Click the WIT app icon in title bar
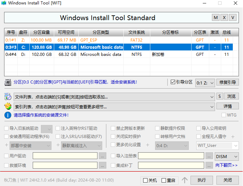This screenshot has height=186, width=243. pos(4,3)
